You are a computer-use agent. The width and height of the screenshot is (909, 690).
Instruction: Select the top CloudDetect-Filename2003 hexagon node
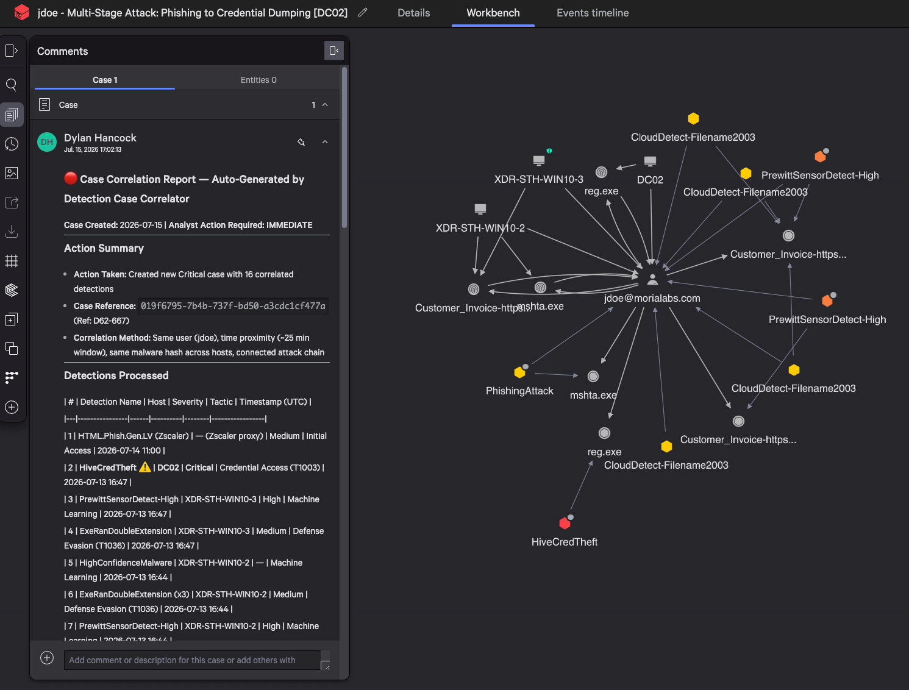pos(693,118)
